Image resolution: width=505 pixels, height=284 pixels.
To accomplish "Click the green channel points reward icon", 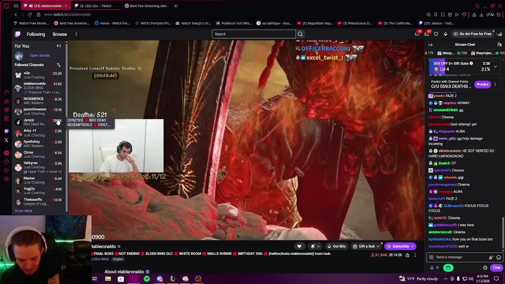I will pyautogui.click(x=448, y=268).
